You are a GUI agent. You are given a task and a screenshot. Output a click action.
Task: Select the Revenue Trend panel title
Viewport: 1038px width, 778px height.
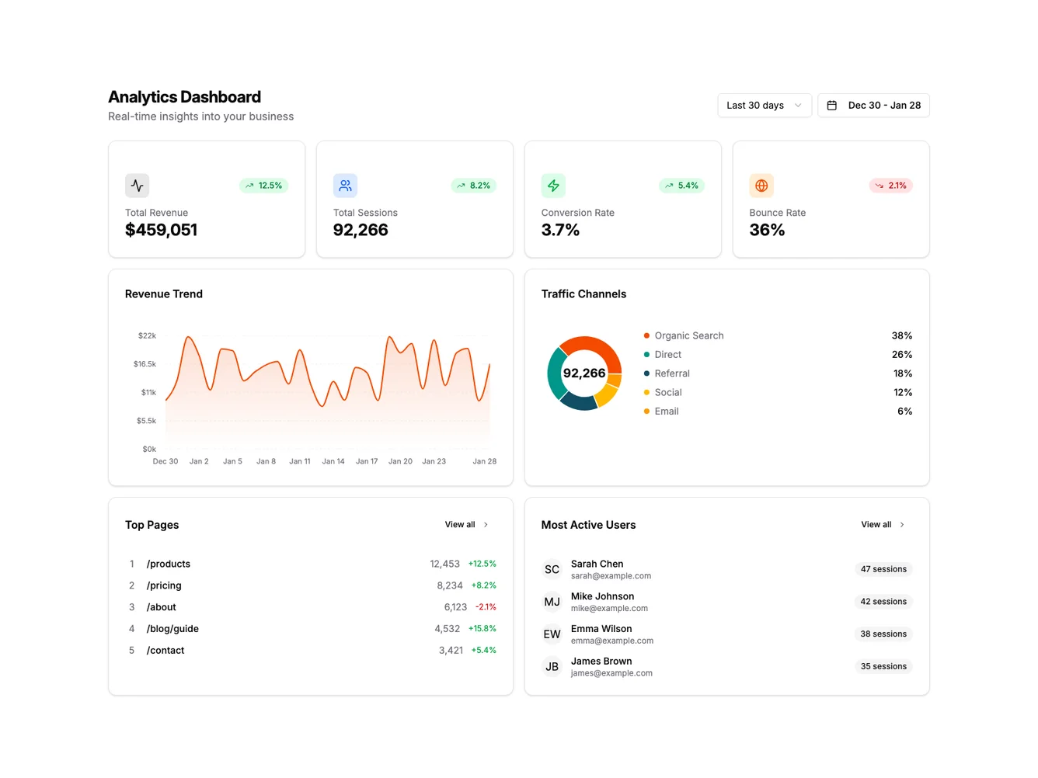click(x=163, y=294)
